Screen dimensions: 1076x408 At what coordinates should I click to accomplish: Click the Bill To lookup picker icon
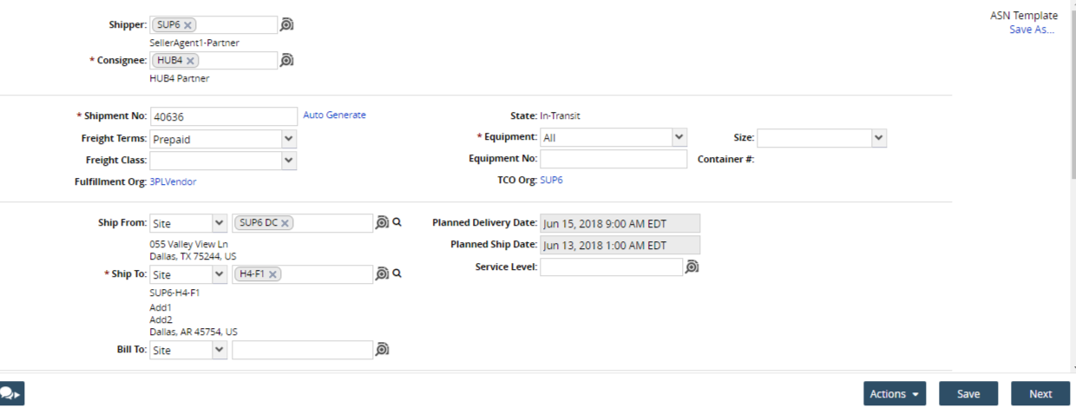tap(382, 349)
